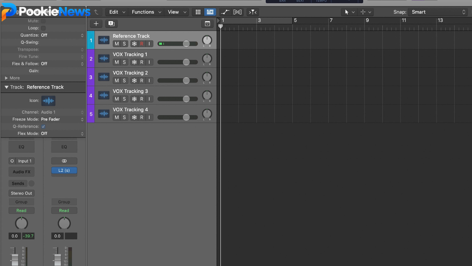The height and width of the screenshot is (266, 472).
Task: Click left channel Read automation button
Action: pos(21,210)
